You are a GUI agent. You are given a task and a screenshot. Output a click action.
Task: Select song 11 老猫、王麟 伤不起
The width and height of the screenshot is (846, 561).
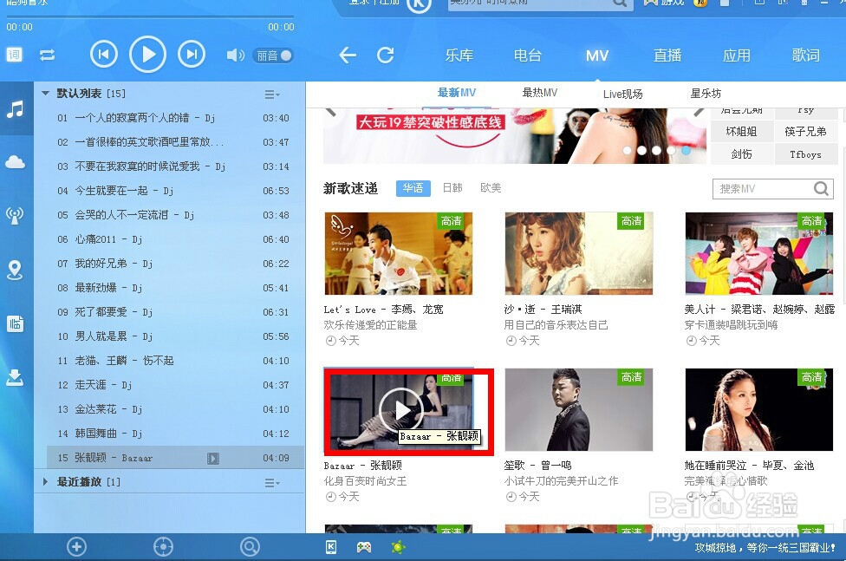169,361
